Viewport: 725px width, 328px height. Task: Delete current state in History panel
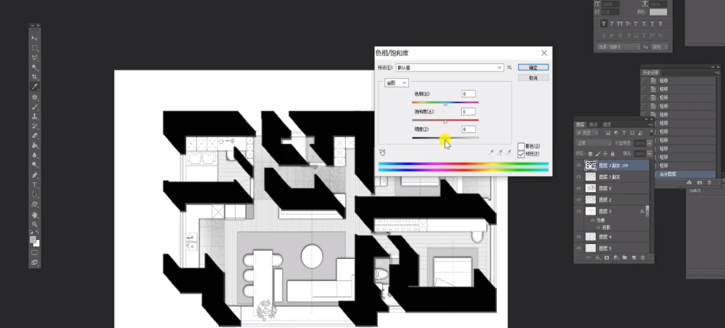point(710,183)
